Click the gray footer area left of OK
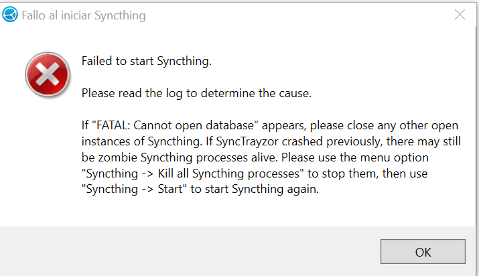 point(188,251)
